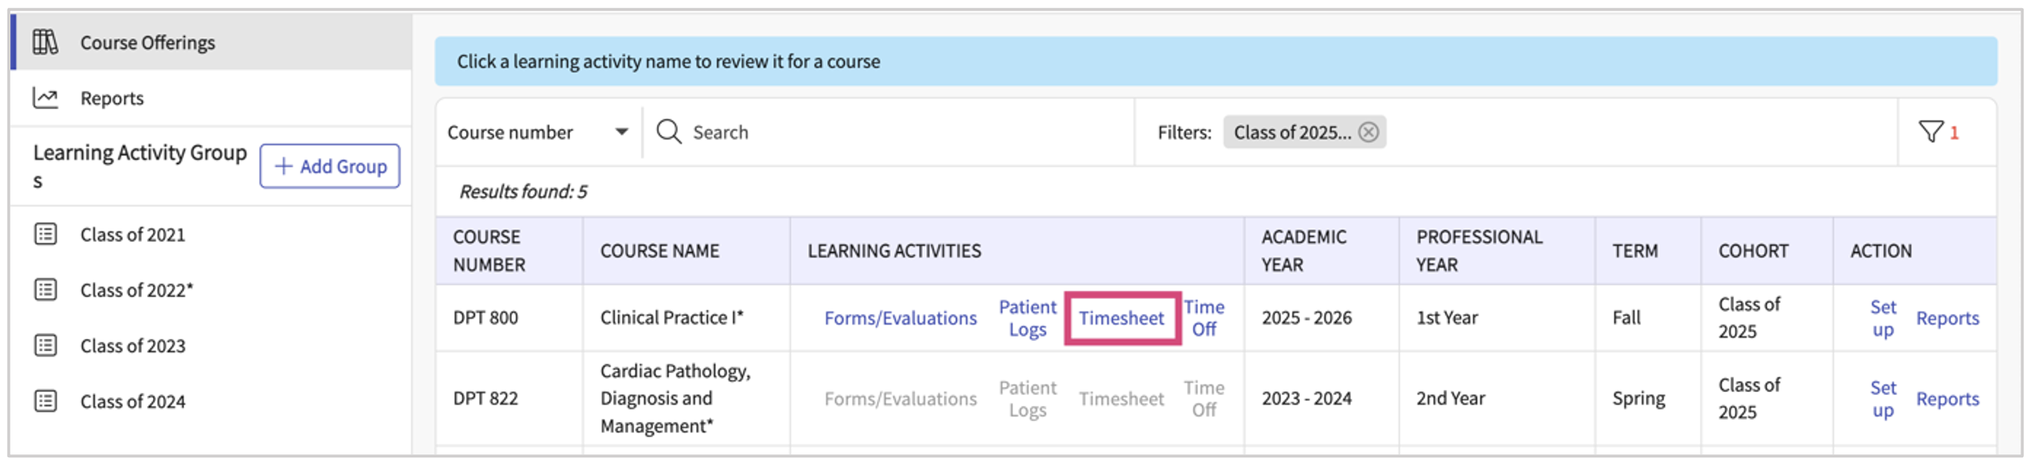
Task: Click the Reports chart icon in sidebar
Action: coord(45,98)
